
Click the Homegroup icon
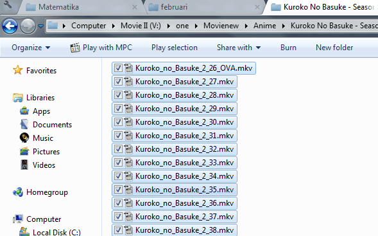(18, 192)
